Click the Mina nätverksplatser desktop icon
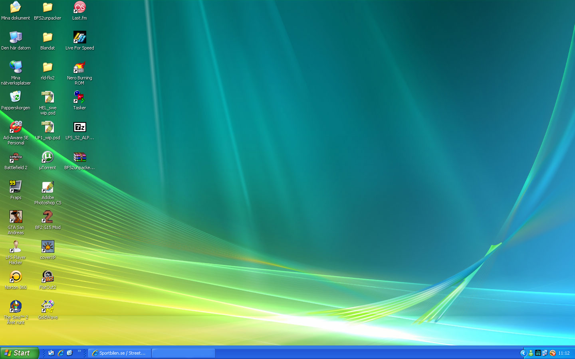This screenshot has height=359, width=575. point(16,73)
